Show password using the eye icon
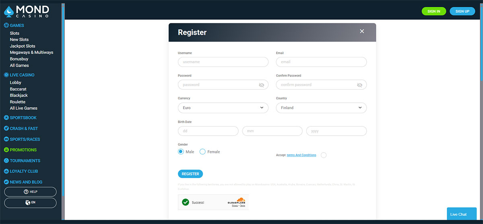The image size is (483, 224). click(261, 85)
